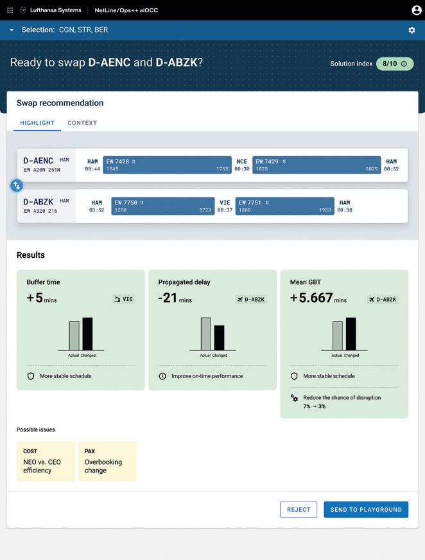Image resolution: width=425 pixels, height=560 pixels.
Task: Click shield icon in Buffer time card
Action: coord(31,376)
